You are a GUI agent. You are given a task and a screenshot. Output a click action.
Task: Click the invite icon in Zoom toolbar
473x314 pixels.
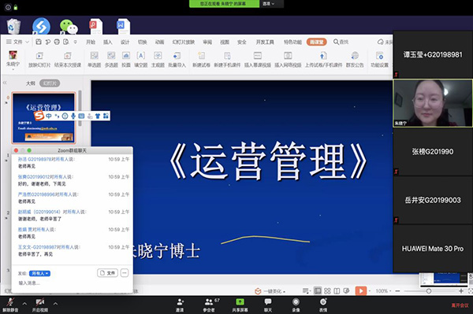pyautogui.click(x=180, y=305)
